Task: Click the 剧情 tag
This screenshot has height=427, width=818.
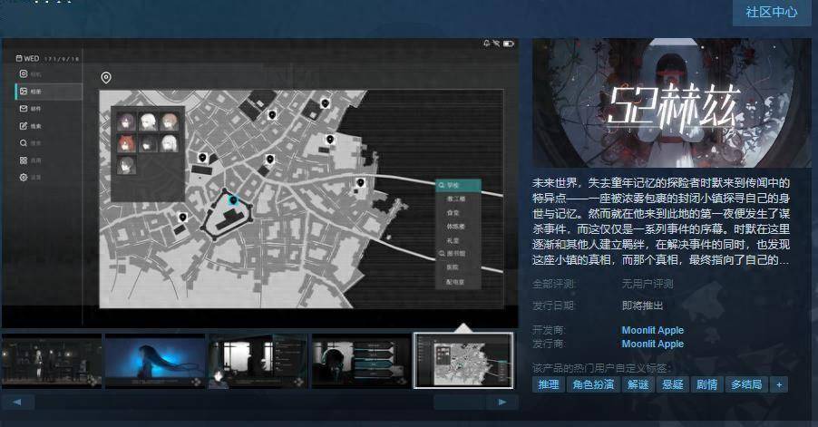Action: [x=706, y=384]
